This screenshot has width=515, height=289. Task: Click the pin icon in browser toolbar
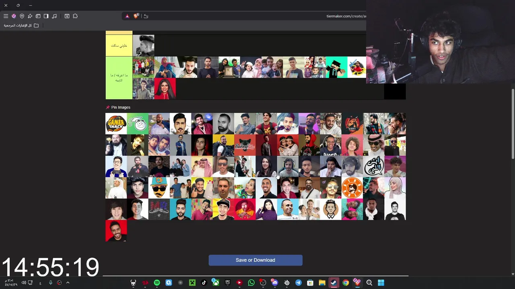point(30,16)
